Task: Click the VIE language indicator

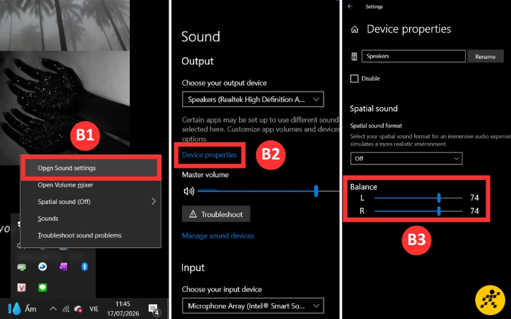Action: pyautogui.click(x=94, y=309)
